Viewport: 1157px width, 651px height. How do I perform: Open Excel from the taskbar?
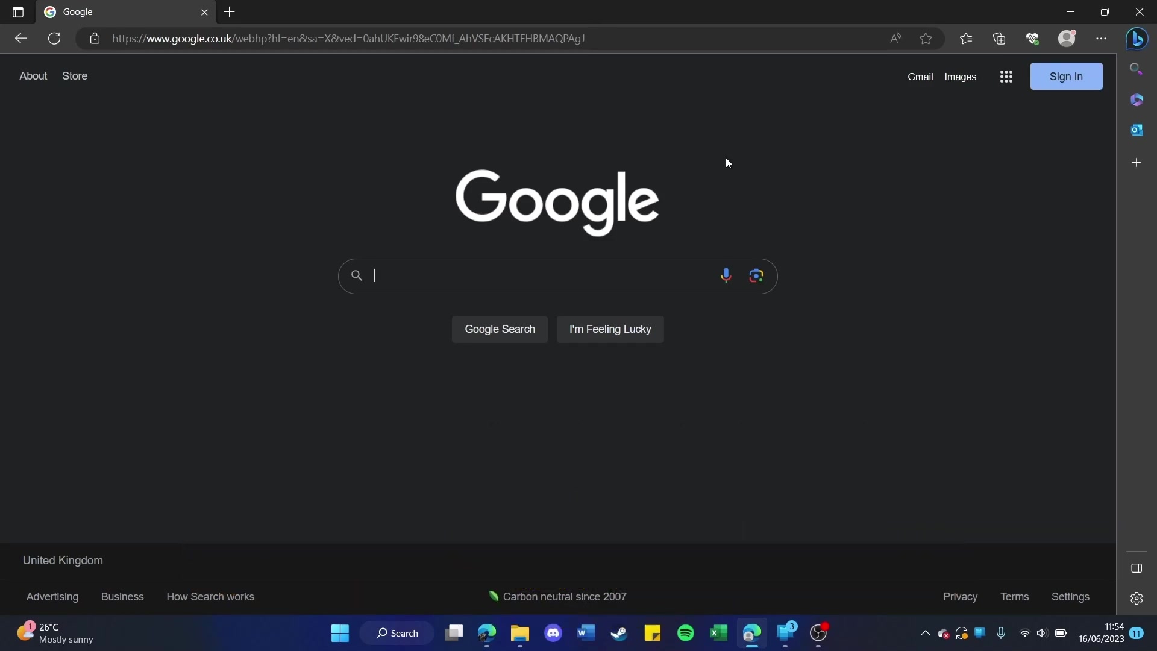(718, 633)
